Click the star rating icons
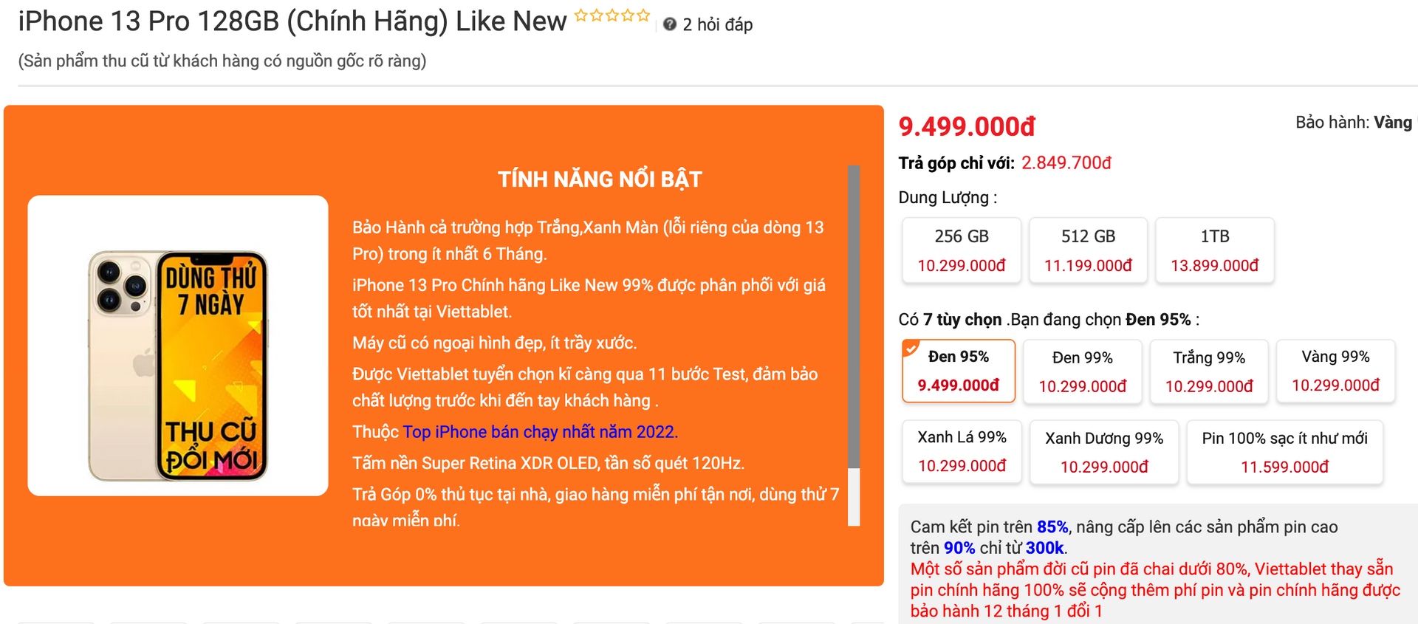The height and width of the screenshot is (624, 1418). pyautogui.click(x=612, y=16)
